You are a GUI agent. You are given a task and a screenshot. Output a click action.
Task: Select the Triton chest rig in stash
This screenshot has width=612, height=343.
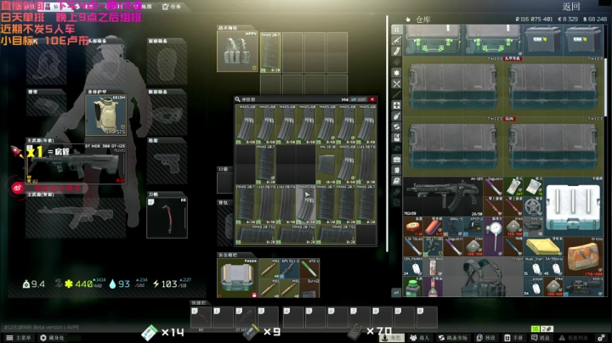click(483, 277)
